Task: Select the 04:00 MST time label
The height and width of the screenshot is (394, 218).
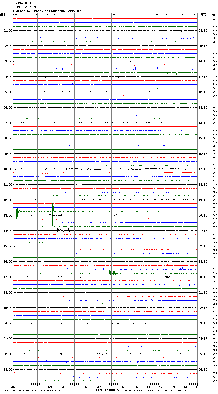Action: click(8, 77)
